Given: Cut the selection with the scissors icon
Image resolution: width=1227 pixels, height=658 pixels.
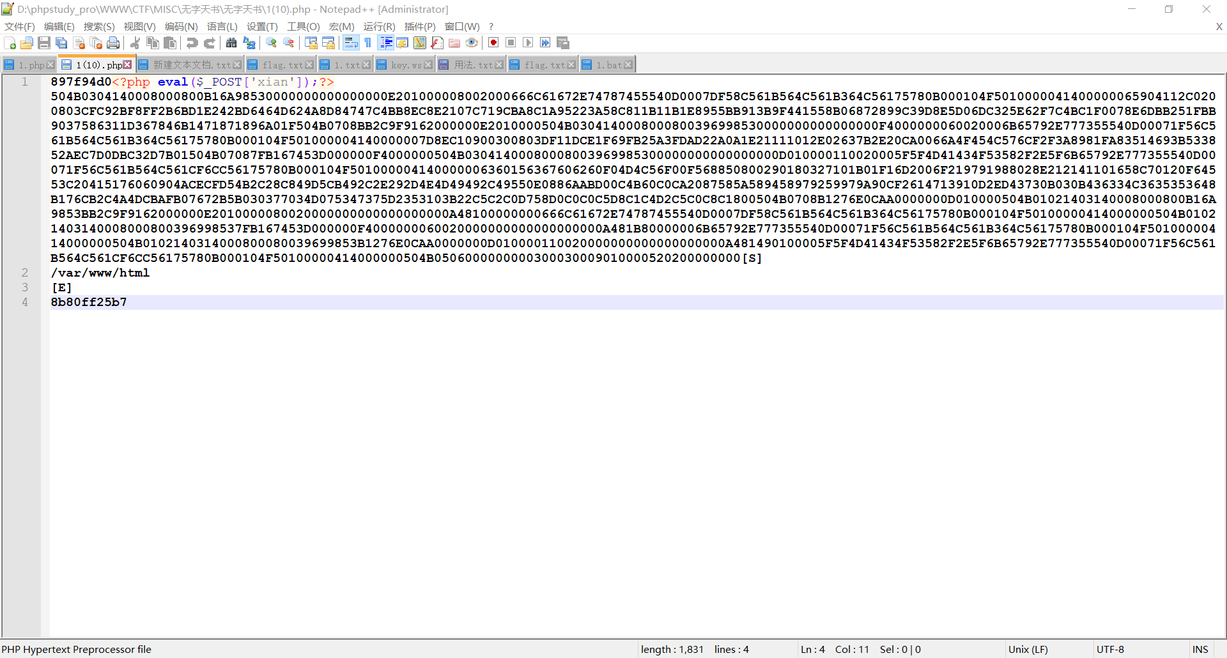Looking at the screenshot, I should click(135, 43).
